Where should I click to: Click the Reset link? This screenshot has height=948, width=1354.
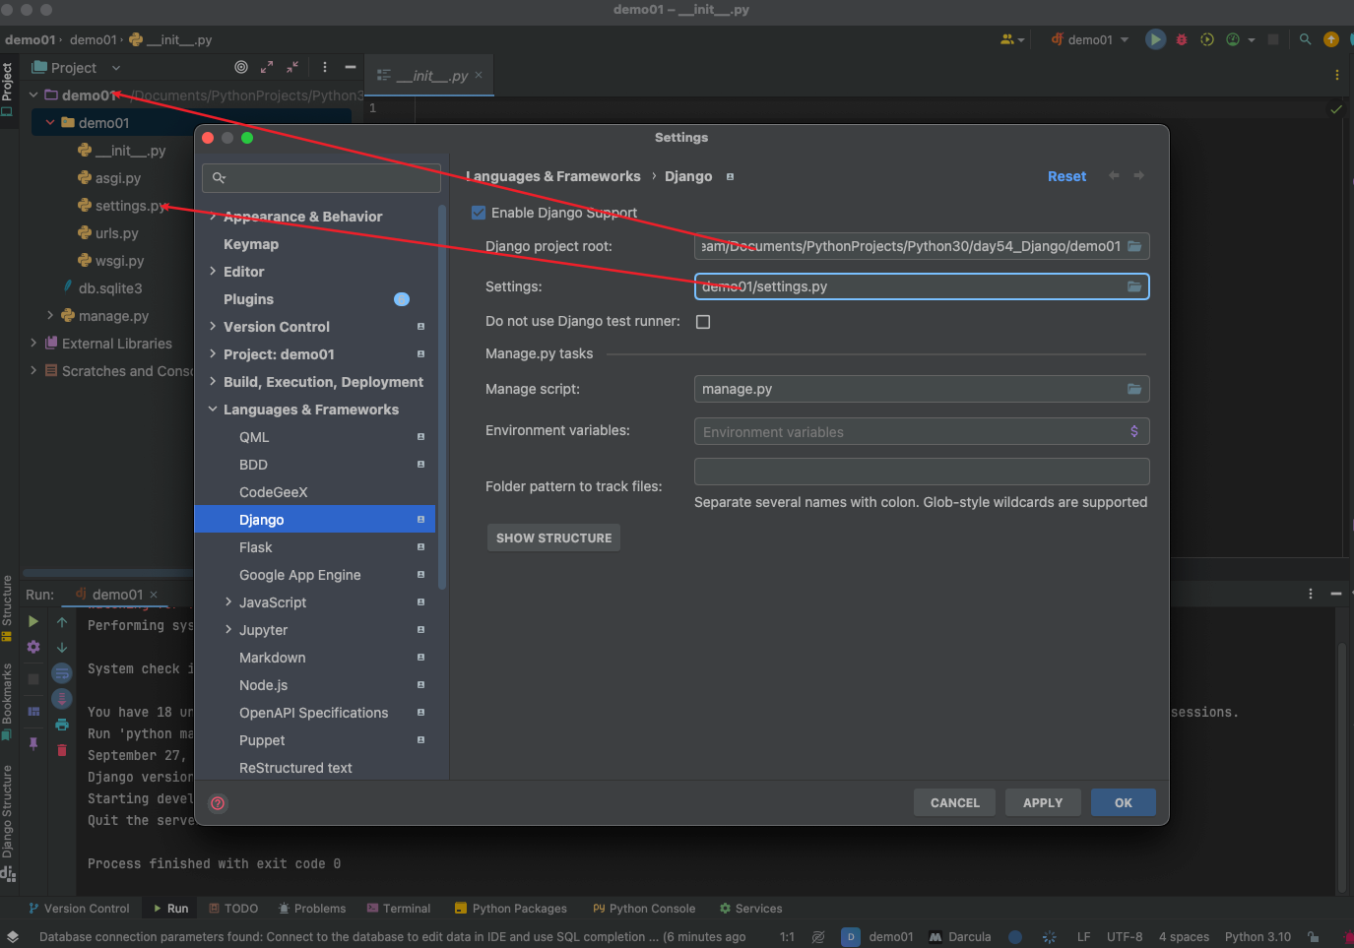click(1066, 176)
